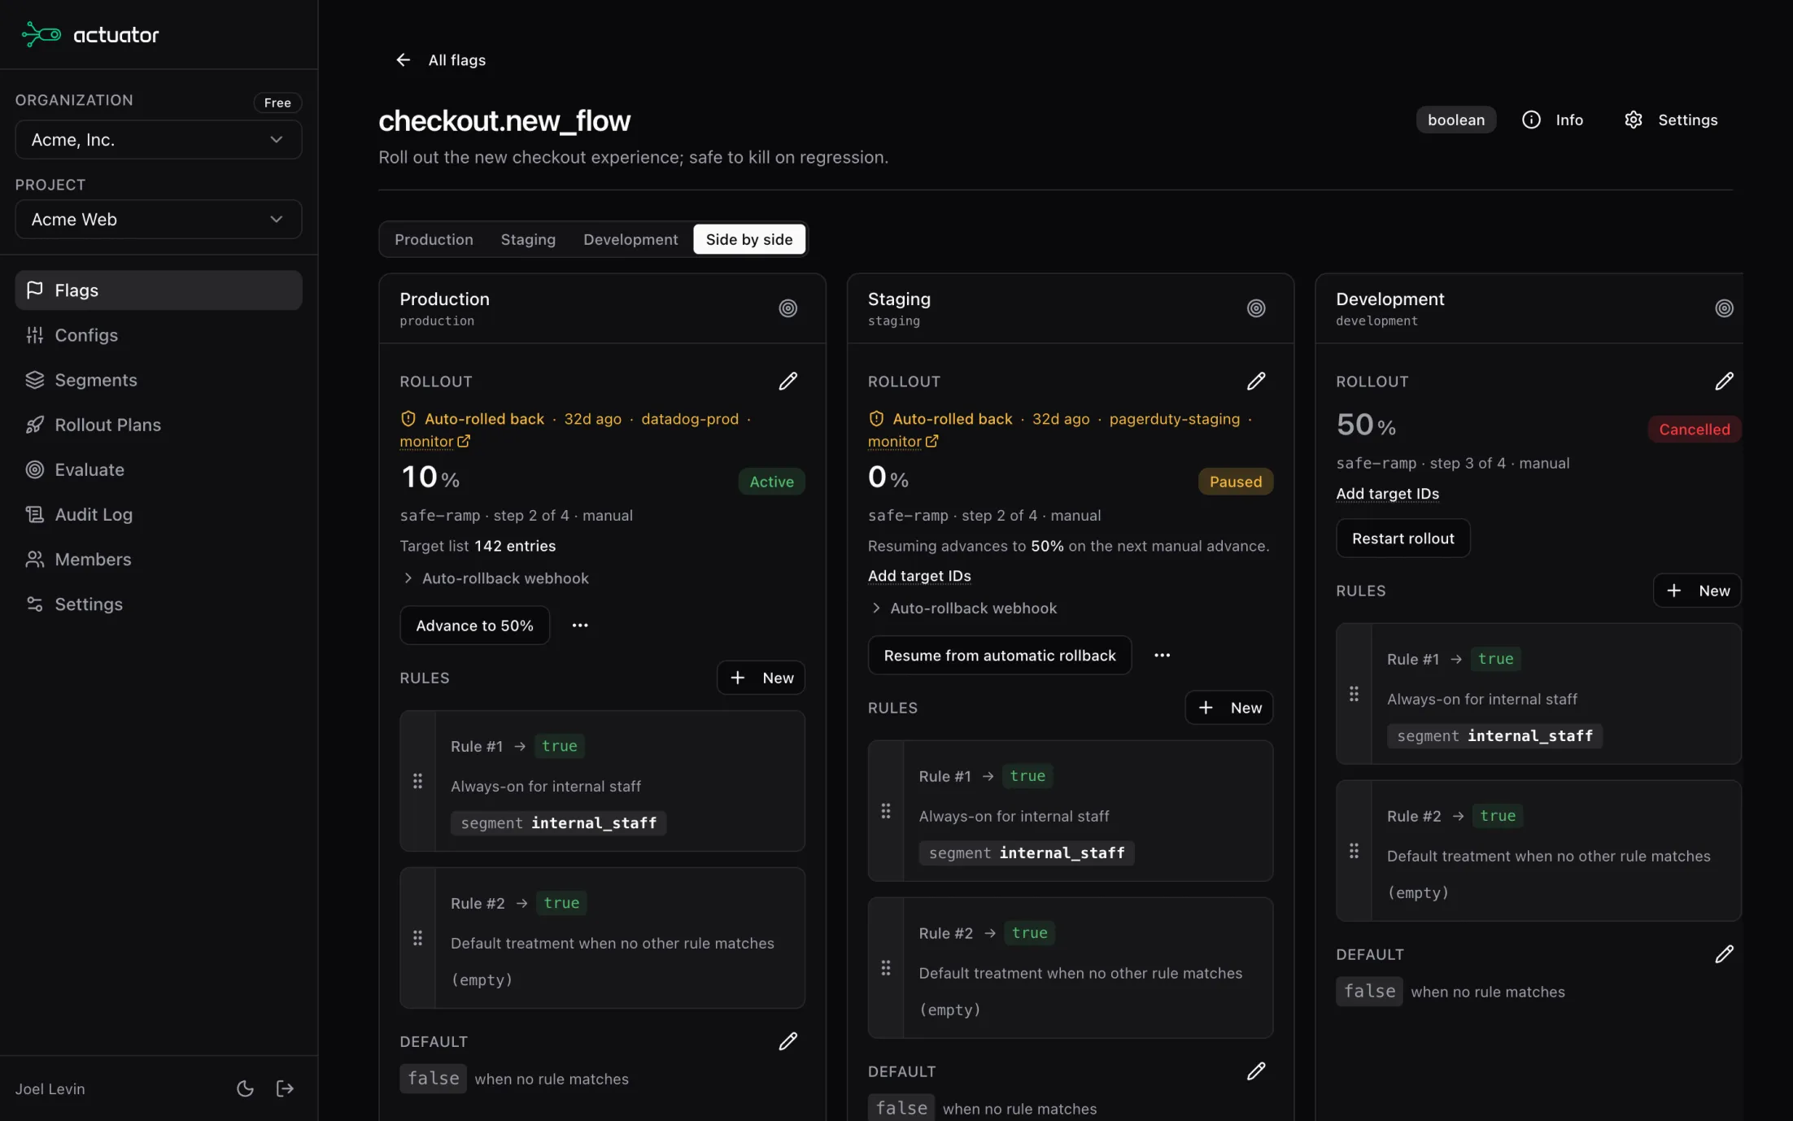1793x1121 pixels.
Task: Click the Staging Paused status badge
Action: (1235, 481)
